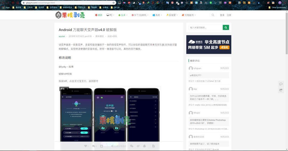This screenshot has width=288, height=151.
Task: Share the article via WeChat icon
Action: coord(131,146)
